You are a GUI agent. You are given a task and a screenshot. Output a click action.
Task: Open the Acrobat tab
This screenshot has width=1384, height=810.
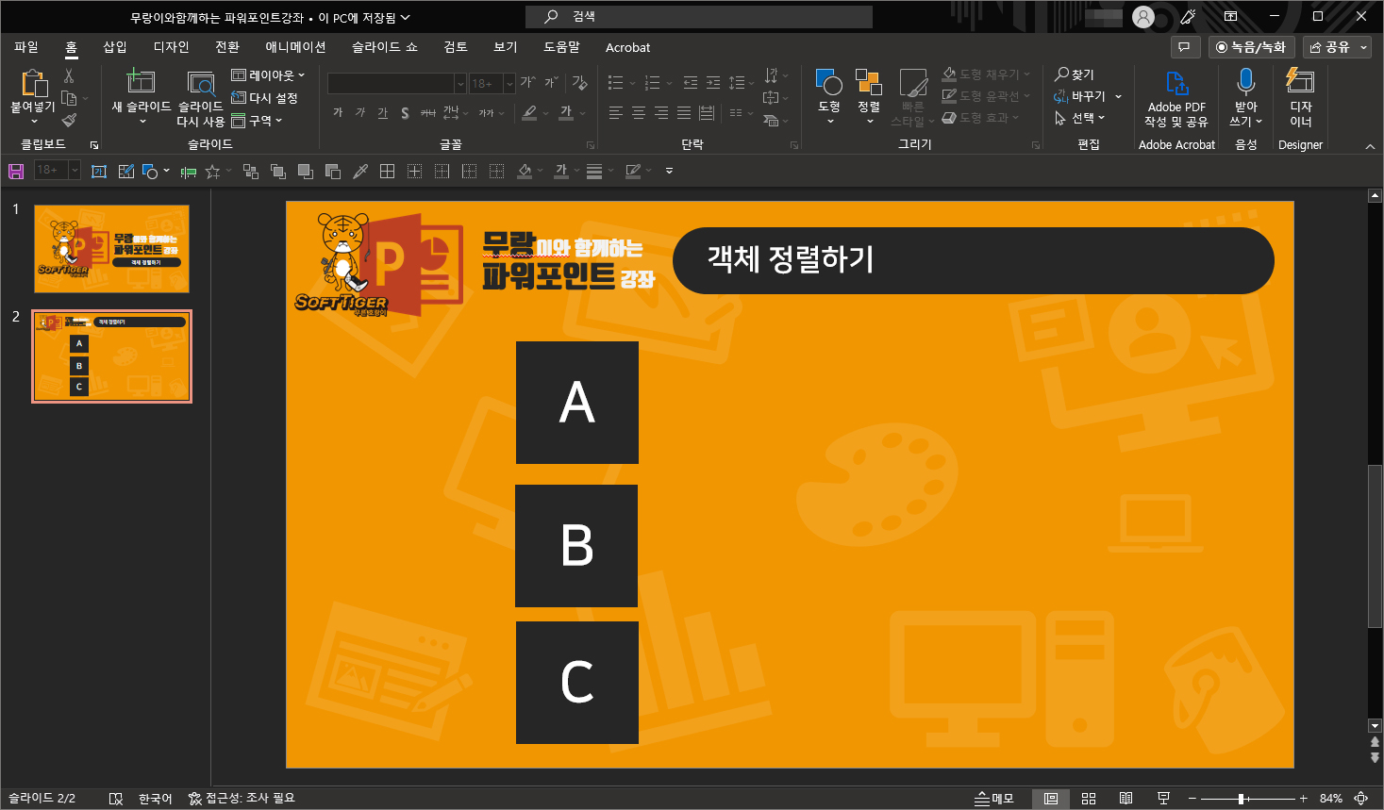pyautogui.click(x=627, y=47)
